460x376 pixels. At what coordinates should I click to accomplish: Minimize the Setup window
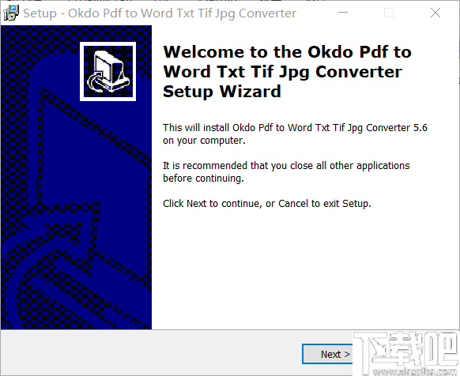343,13
